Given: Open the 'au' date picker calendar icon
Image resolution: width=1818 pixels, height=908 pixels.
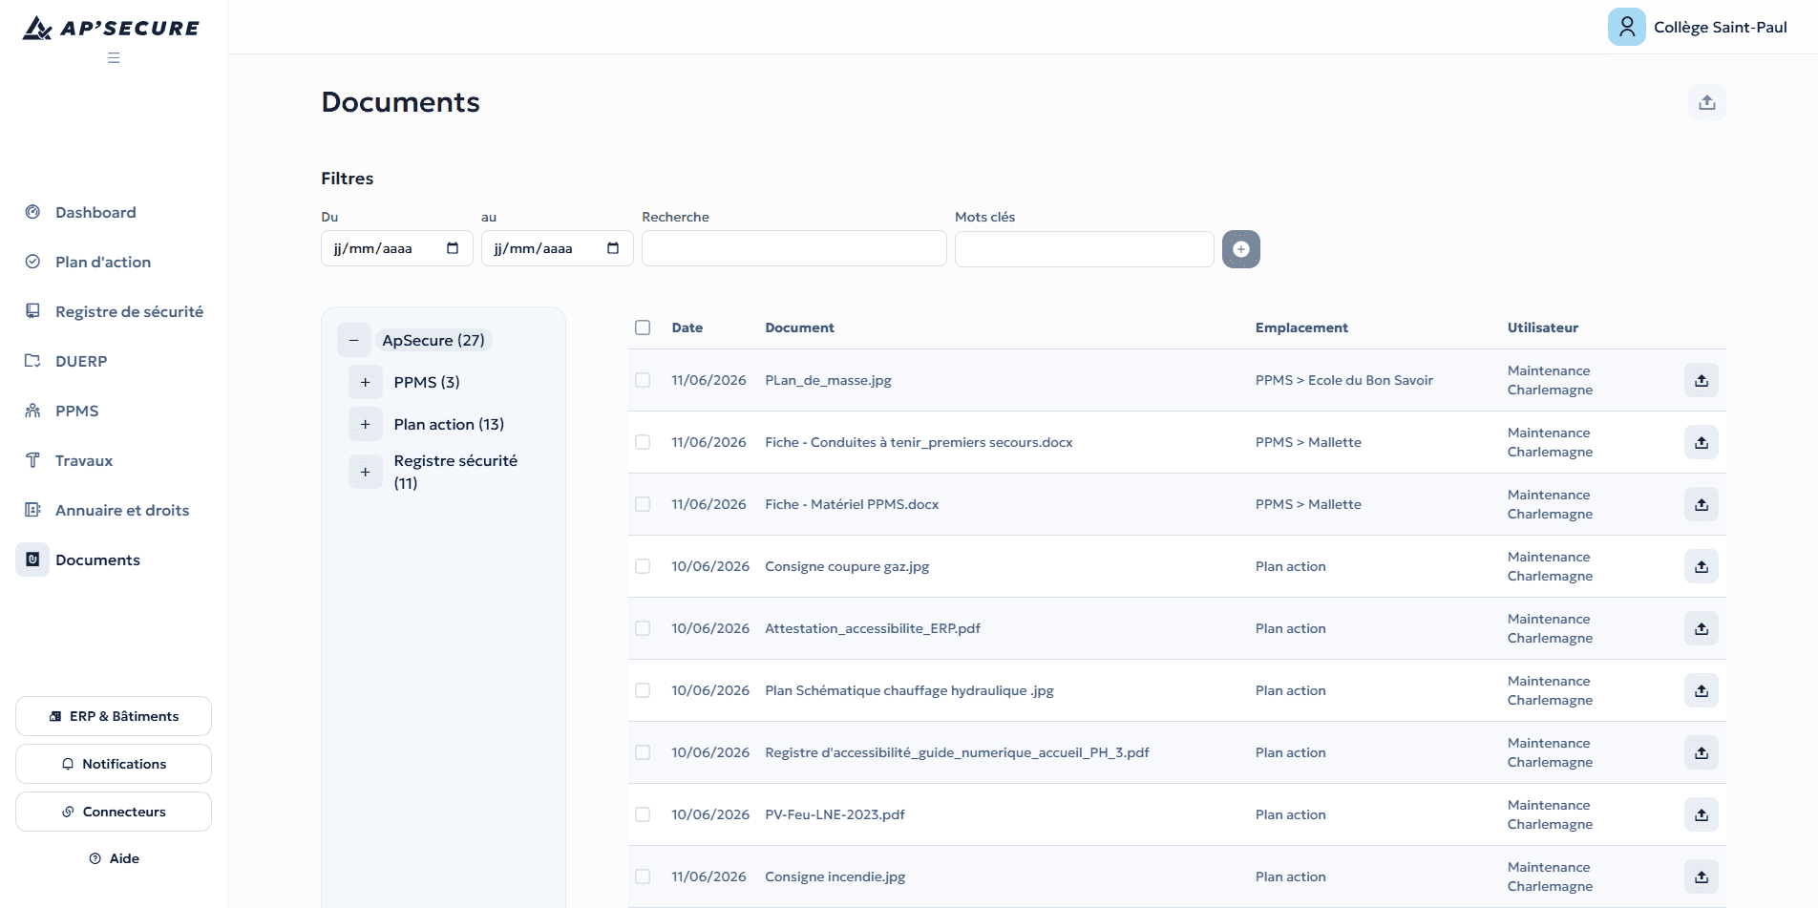Looking at the screenshot, I should click(x=613, y=248).
